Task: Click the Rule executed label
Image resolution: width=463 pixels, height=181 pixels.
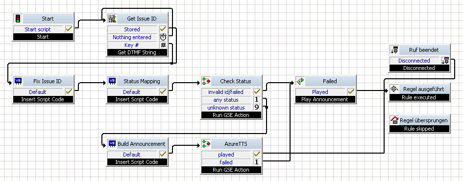Action: click(x=419, y=97)
